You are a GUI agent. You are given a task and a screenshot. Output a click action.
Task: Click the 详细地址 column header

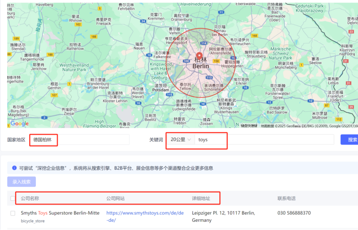201,198
